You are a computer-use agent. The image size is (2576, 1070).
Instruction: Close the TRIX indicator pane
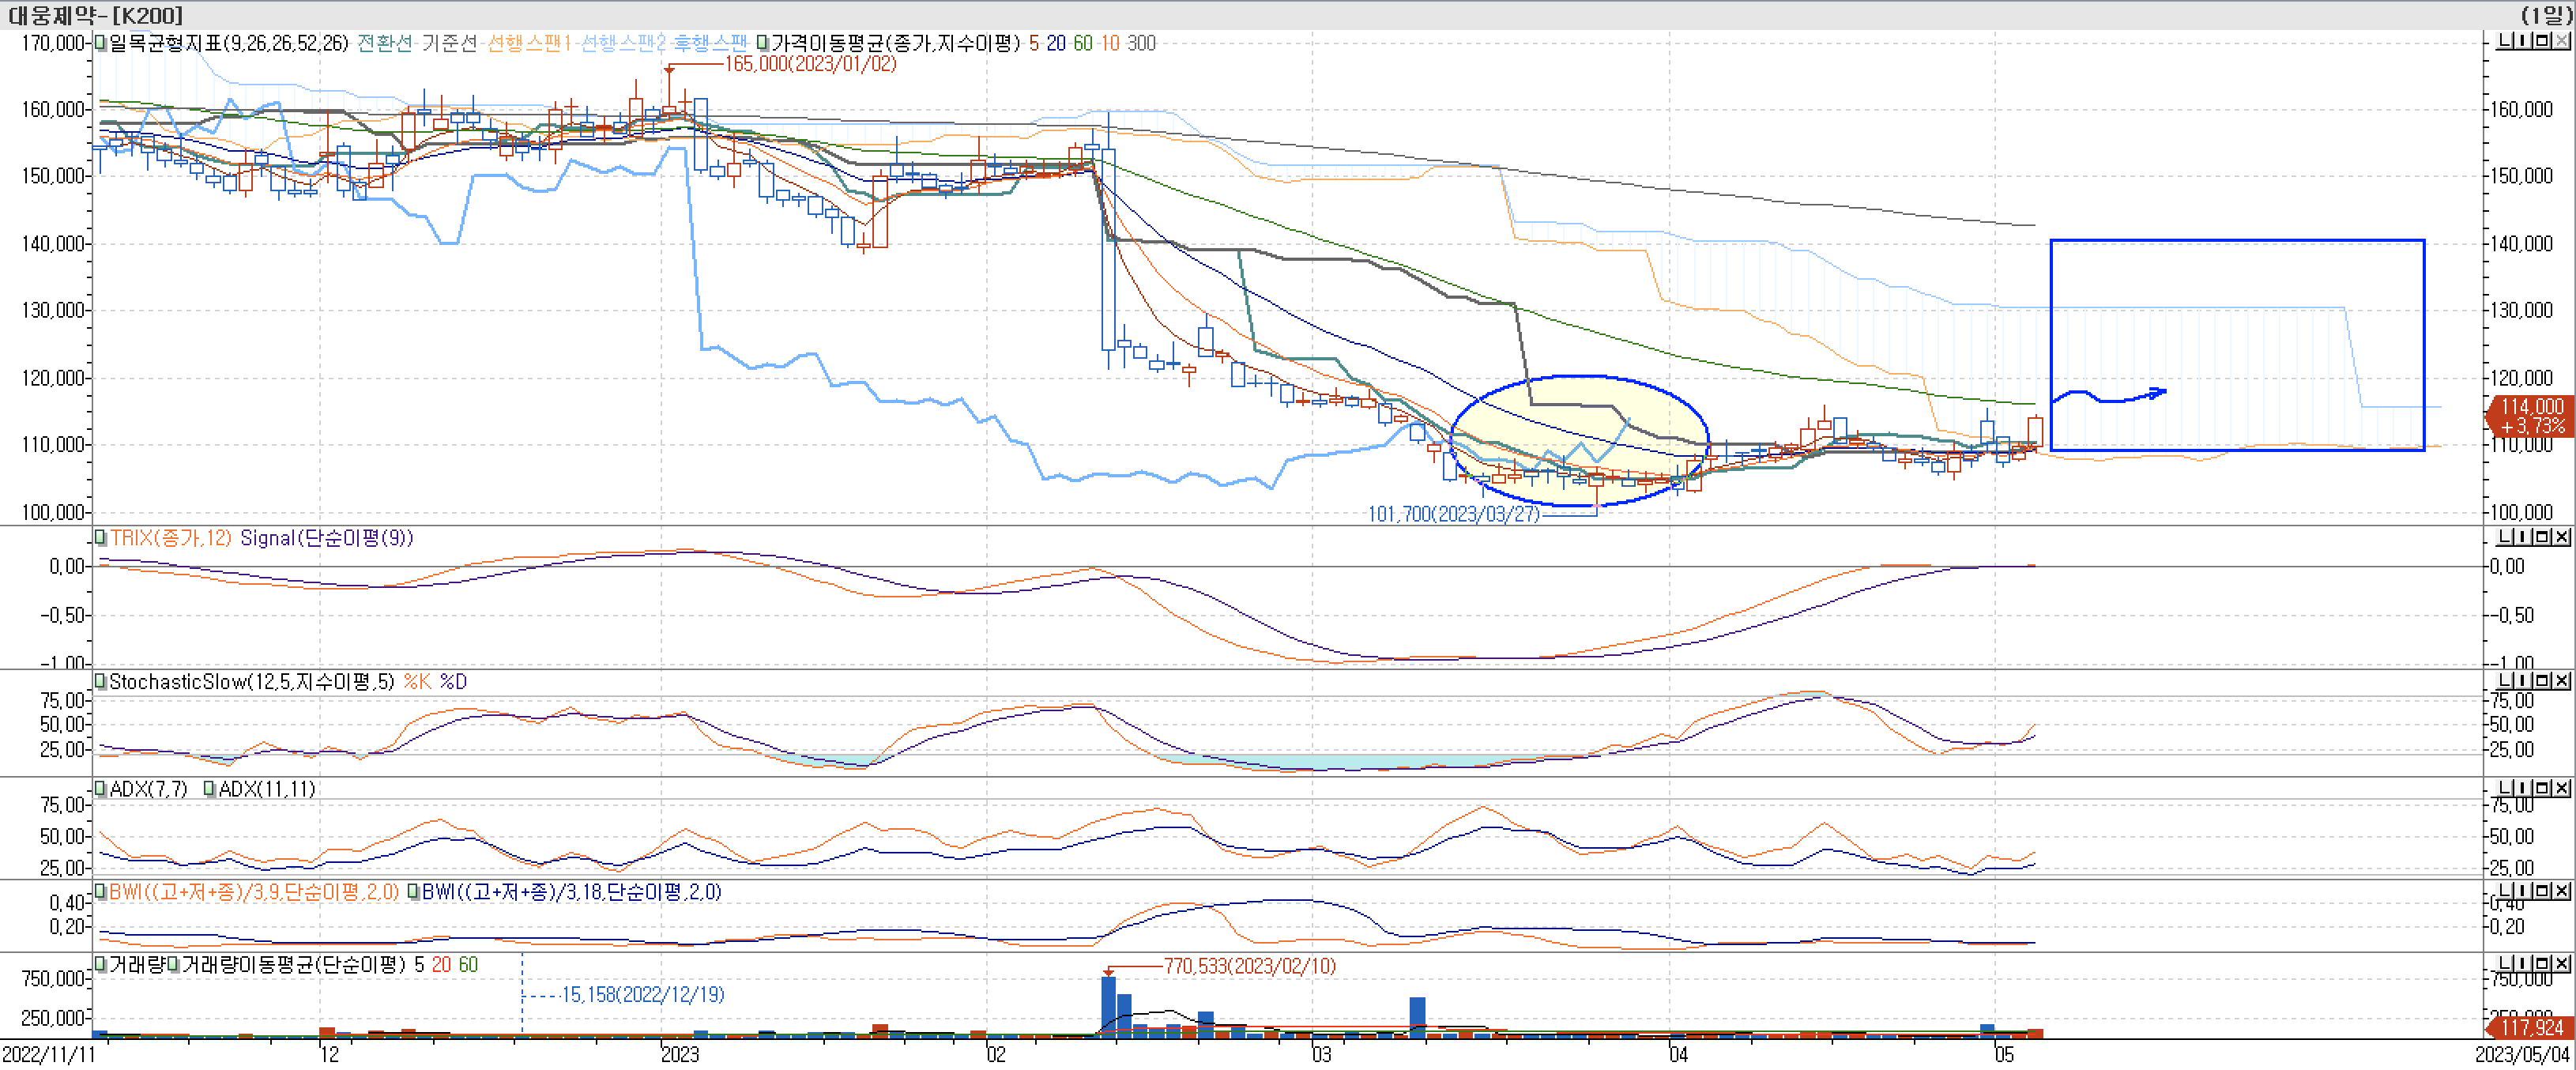(2561, 537)
